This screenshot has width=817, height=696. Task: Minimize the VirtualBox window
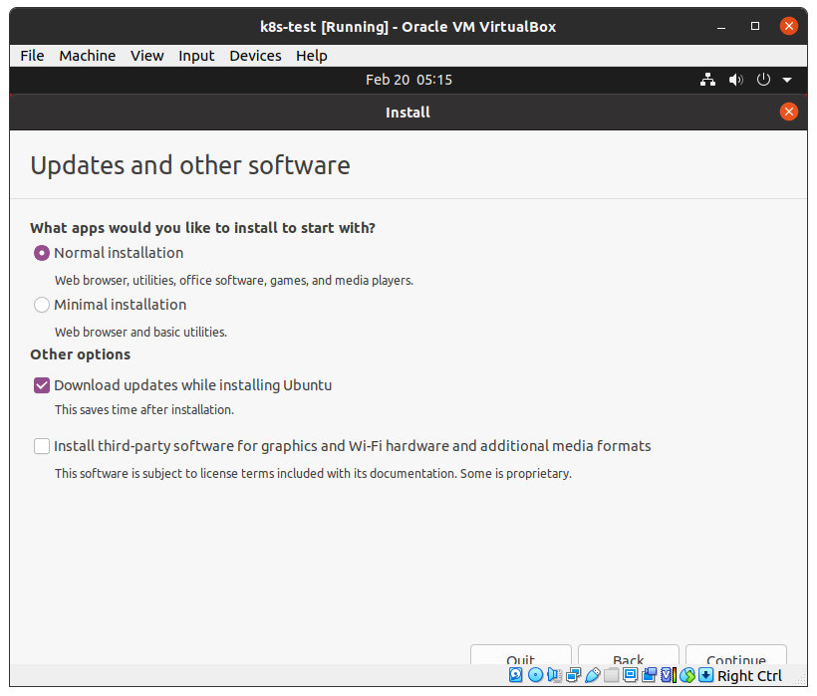[721, 26]
